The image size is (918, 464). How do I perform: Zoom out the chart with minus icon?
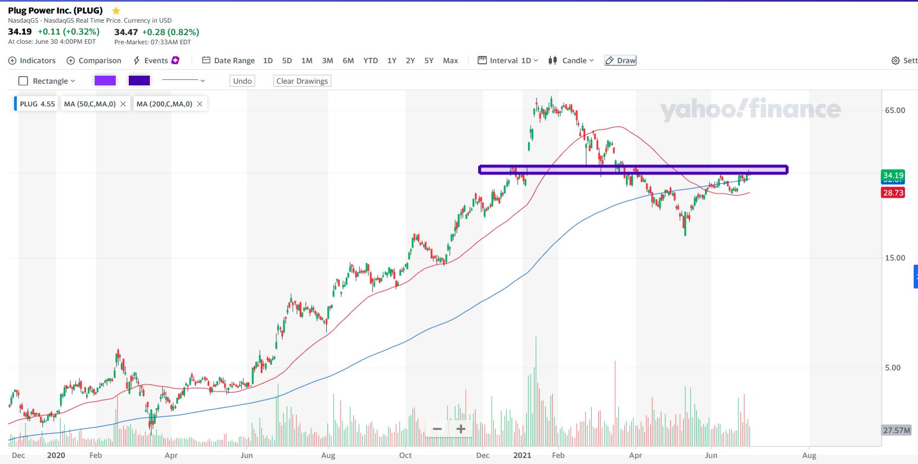[x=437, y=429]
